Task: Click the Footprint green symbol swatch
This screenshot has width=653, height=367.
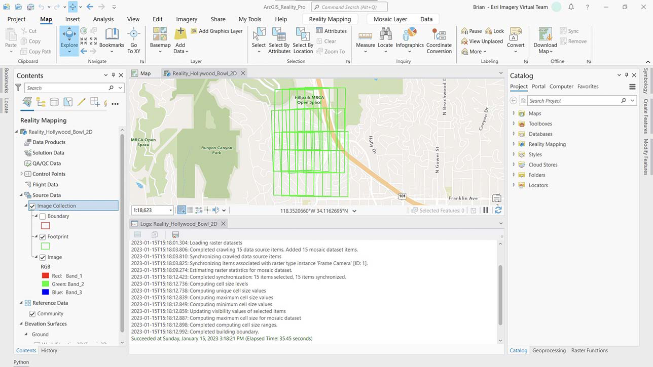Action: point(45,247)
